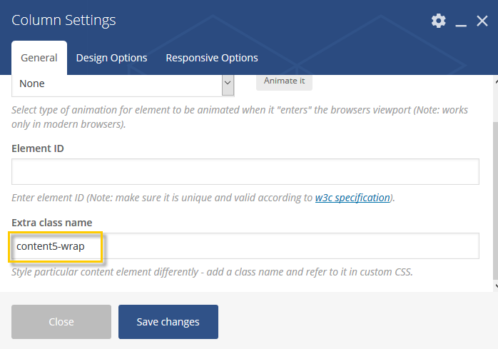Minimize the Column Settings panel
The width and height of the screenshot is (498, 349).
tap(461, 21)
